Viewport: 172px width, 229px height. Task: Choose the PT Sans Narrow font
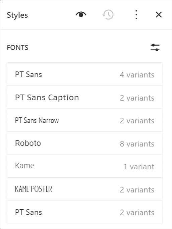tap(85, 120)
